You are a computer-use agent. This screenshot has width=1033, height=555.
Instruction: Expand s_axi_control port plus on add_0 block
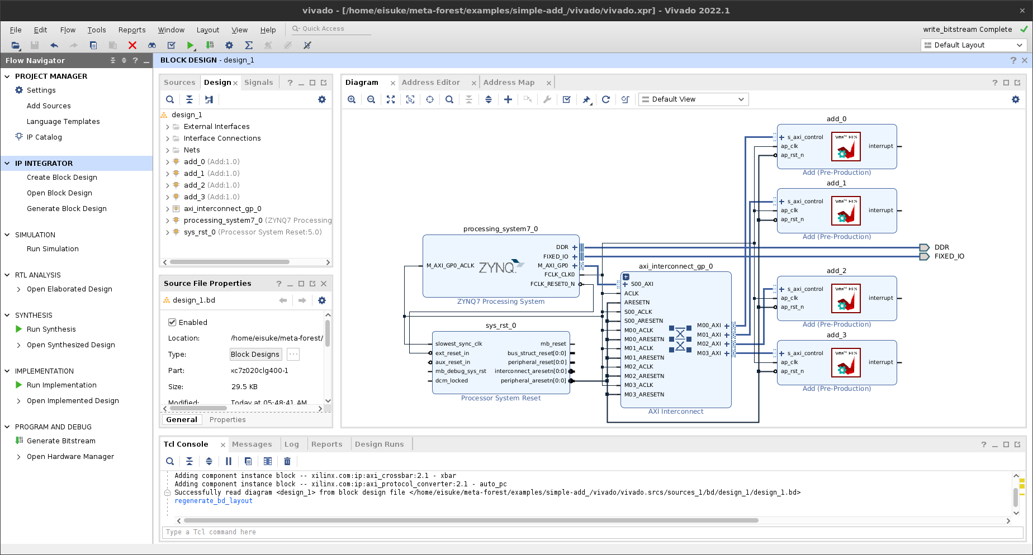tap(782, 137)
